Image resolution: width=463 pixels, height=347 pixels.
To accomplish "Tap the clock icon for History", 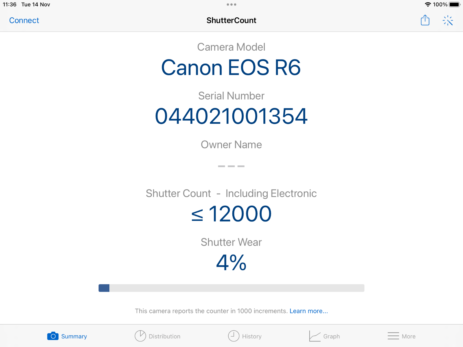I will click(x=233, y=336).
